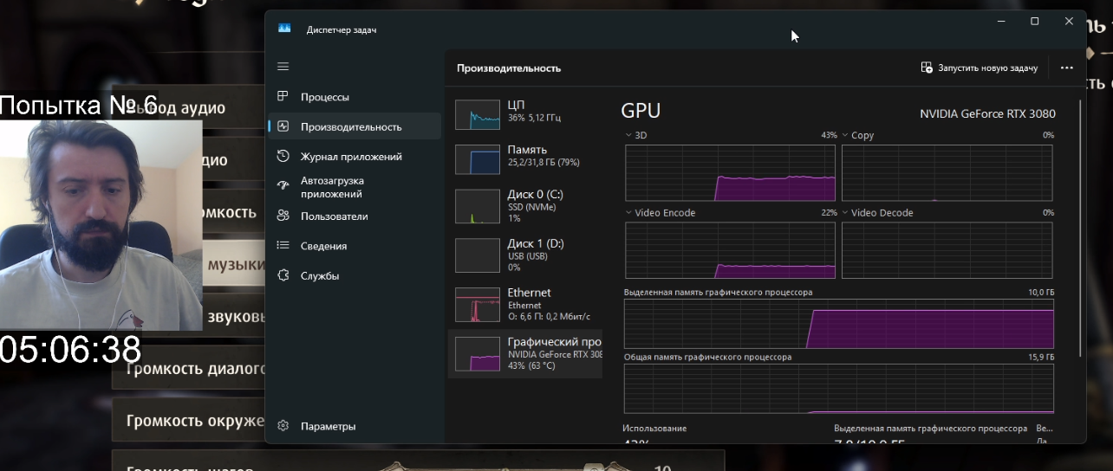Click the Диспетчер задач window title
The height and width of the screenshot is (471, 1113).
tap(341, 29)
